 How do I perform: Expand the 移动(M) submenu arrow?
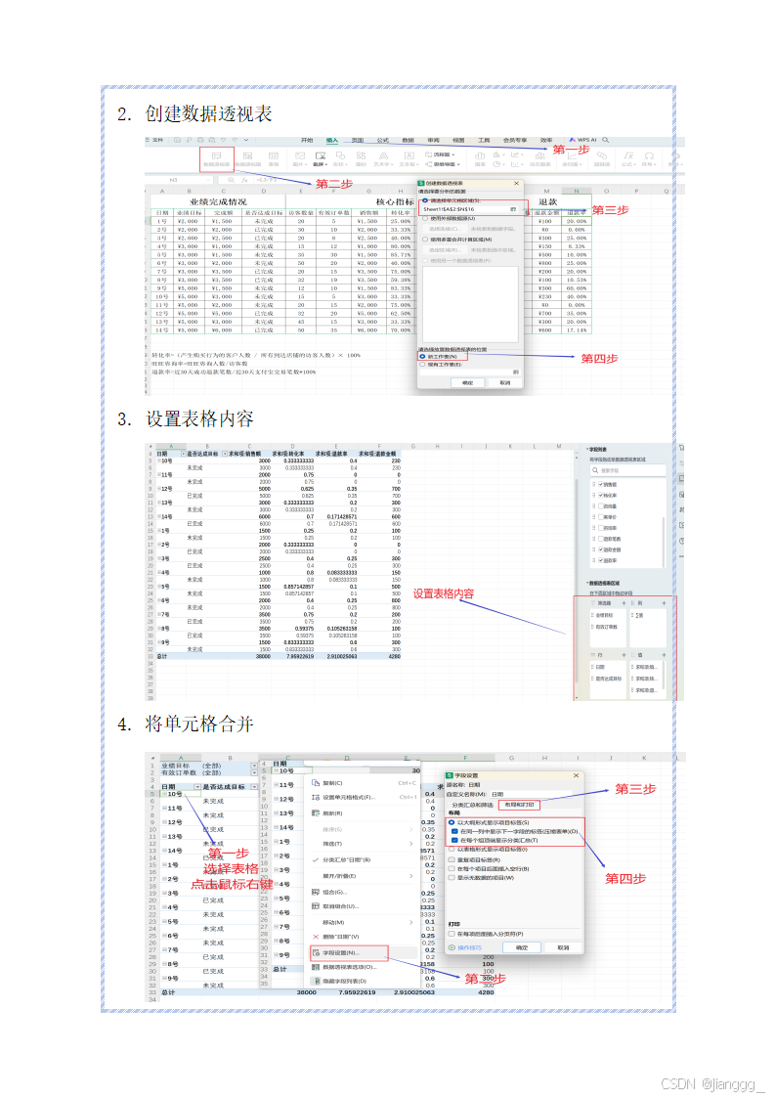(x=411, y=922)
